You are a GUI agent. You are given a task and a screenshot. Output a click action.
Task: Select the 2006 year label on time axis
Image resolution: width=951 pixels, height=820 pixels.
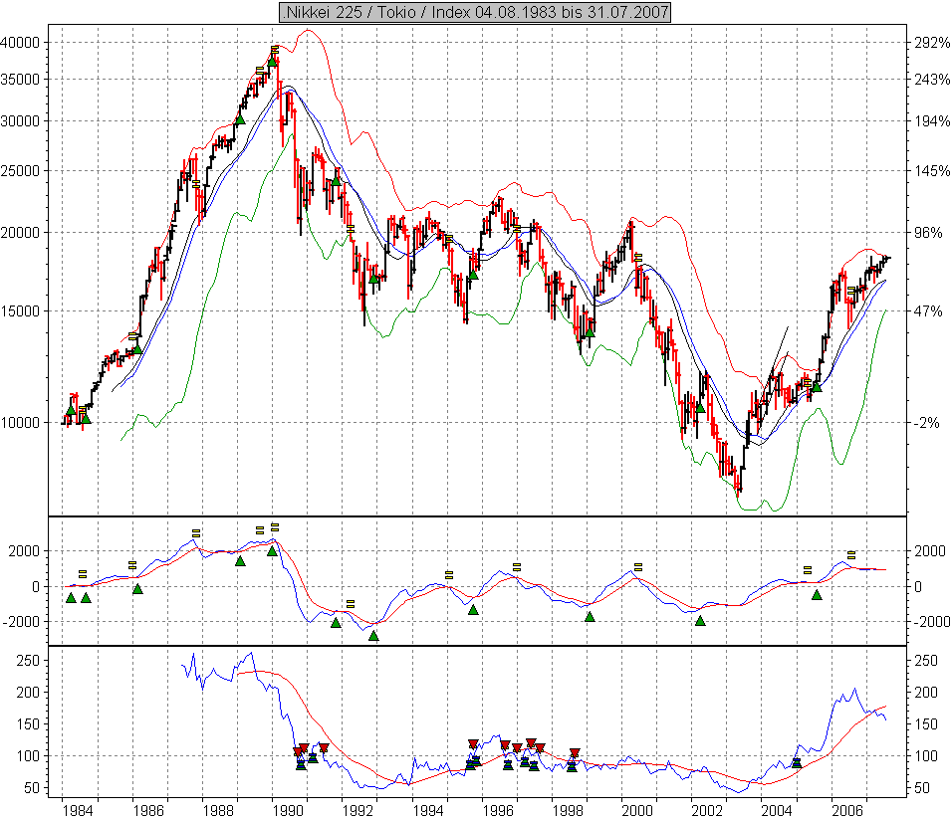[x=847, y=809]
